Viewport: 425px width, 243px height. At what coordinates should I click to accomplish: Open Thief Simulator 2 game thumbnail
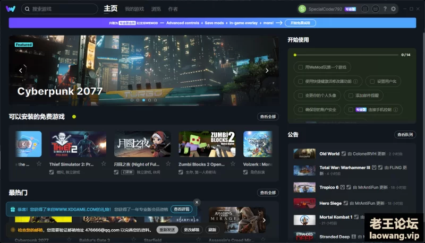78,144
